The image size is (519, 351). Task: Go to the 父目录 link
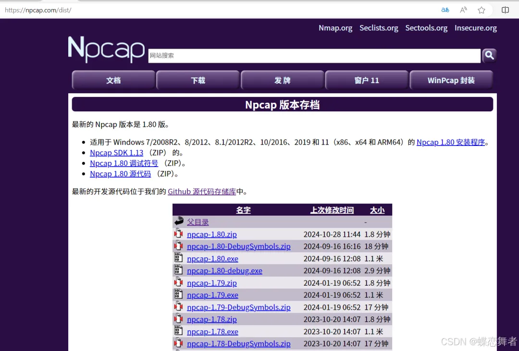click(198, 222)
